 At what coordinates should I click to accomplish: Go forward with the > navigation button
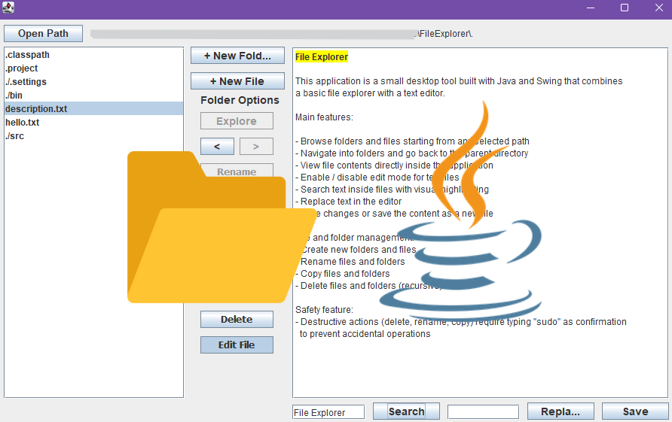256,147
